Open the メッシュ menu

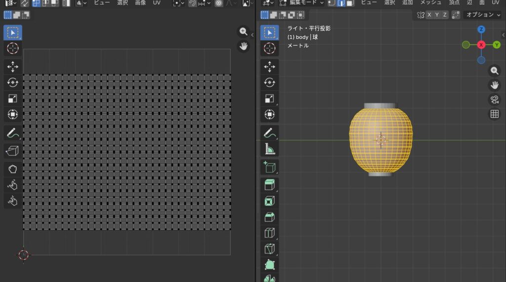pyautogui.click(x=430, y=2)
